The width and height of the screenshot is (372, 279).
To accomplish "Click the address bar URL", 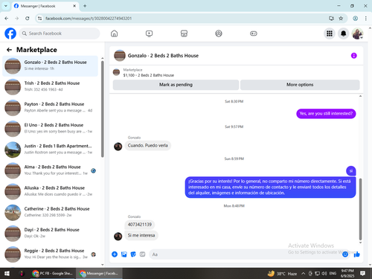I will point(89,19).
